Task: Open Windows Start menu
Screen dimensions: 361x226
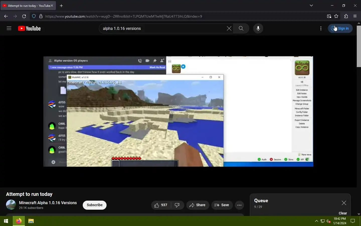Action: (x=6, y=221)
